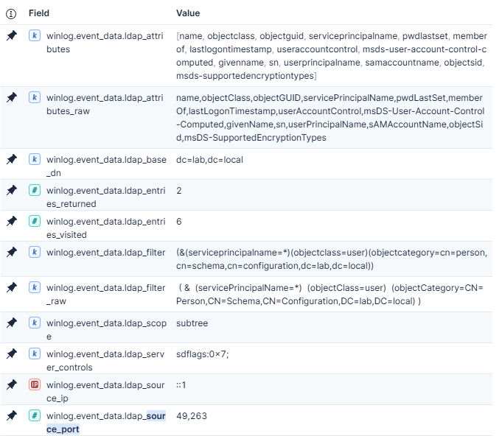The width and height of the screenshot is (502, 436).
Task: Click the Field column header
Action: 39,13
